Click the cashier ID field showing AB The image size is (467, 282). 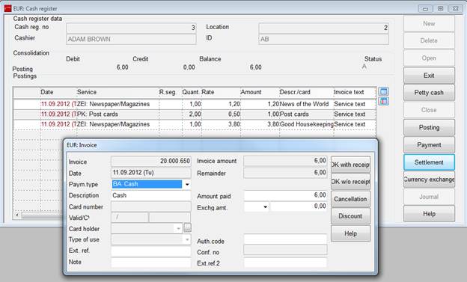[324, 39]
